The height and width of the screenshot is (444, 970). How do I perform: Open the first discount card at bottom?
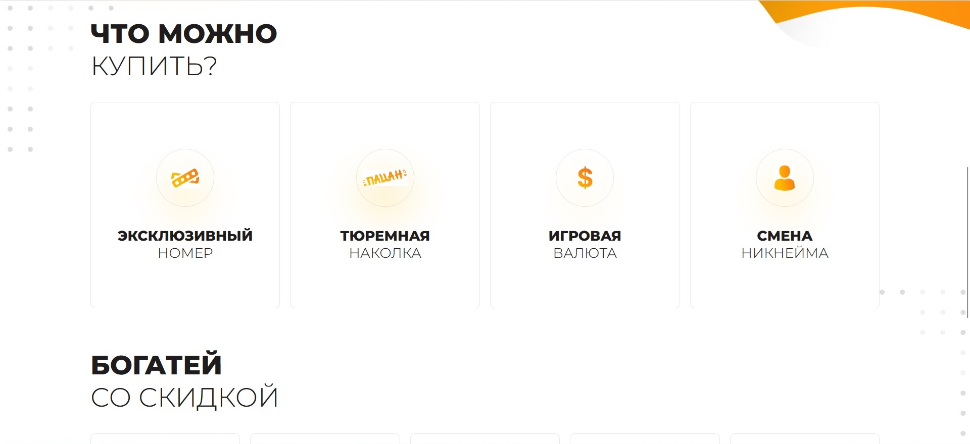(165, 438)
